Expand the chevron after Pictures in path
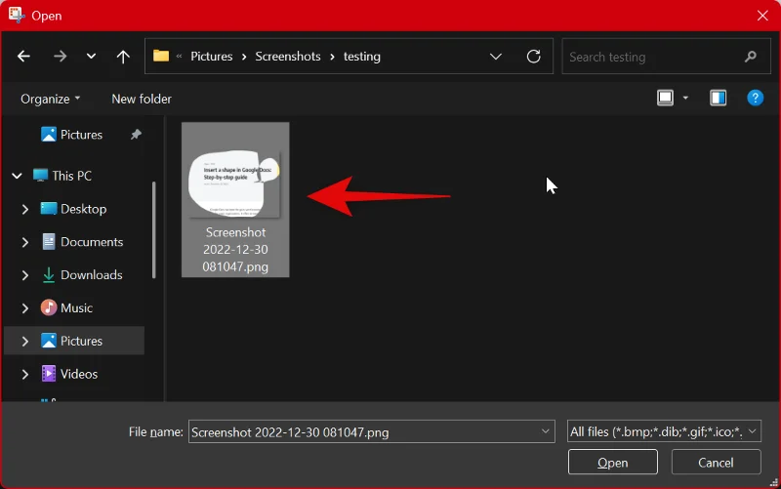The height and width of the screenshot is (489, 781). tap(244, 57)
